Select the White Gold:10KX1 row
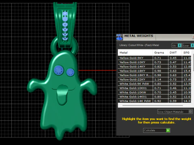This screenshot has height=145, width=194. pyautogui.click(x=155, y=88)
